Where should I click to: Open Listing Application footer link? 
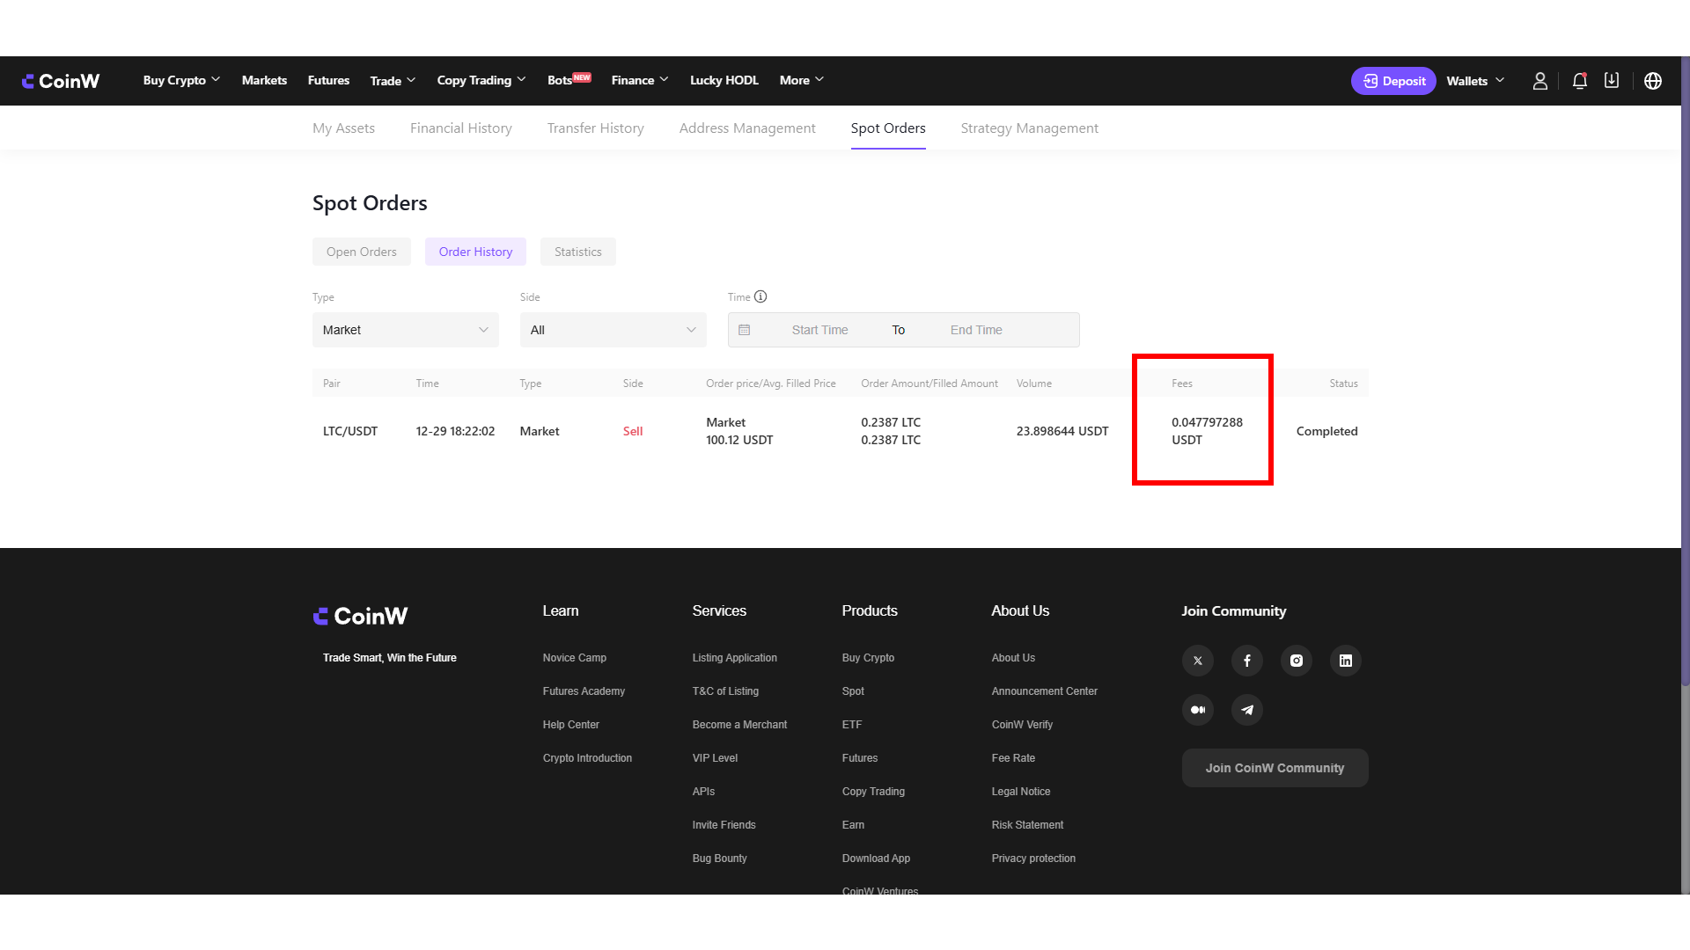pyautogui.click(x=735, y=658)
